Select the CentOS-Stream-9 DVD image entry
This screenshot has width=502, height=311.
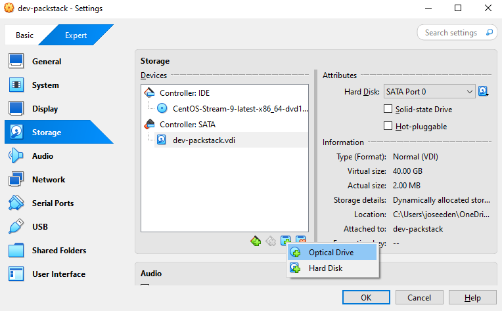pyautogui.click(x=239, y=108)
